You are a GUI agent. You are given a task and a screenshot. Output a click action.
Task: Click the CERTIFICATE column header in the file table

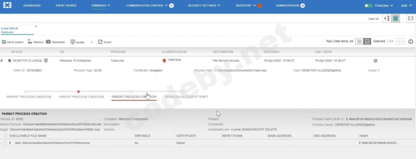click(x=186, y=136)
